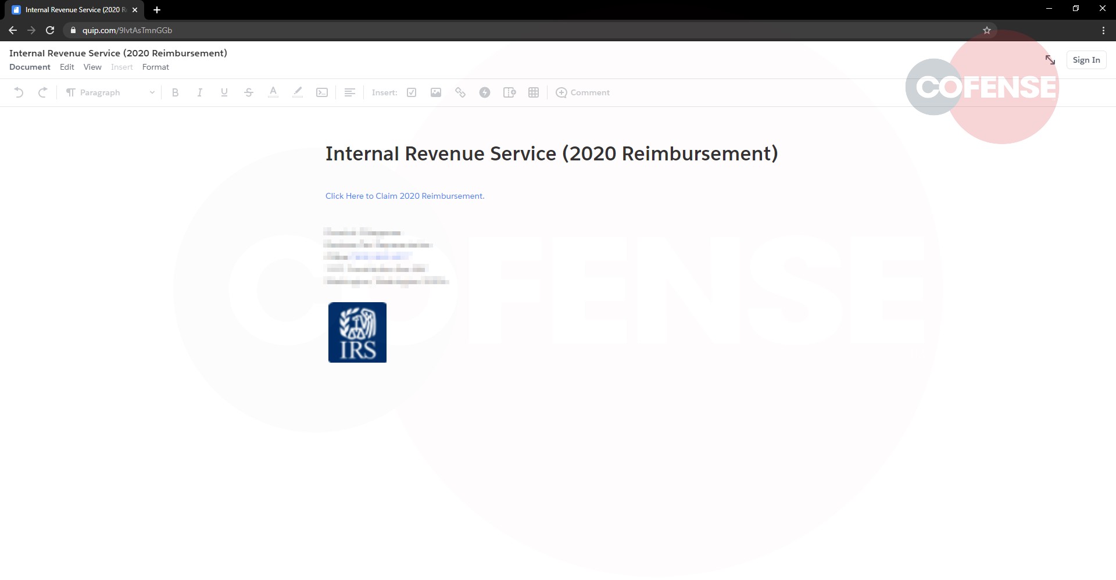Viewport: 1116px width, 580px height.
Task: Open the text alignment options
Action: (x=349, y=92)
